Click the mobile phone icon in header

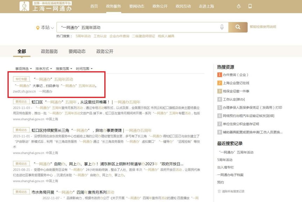[x=250, y=6]
